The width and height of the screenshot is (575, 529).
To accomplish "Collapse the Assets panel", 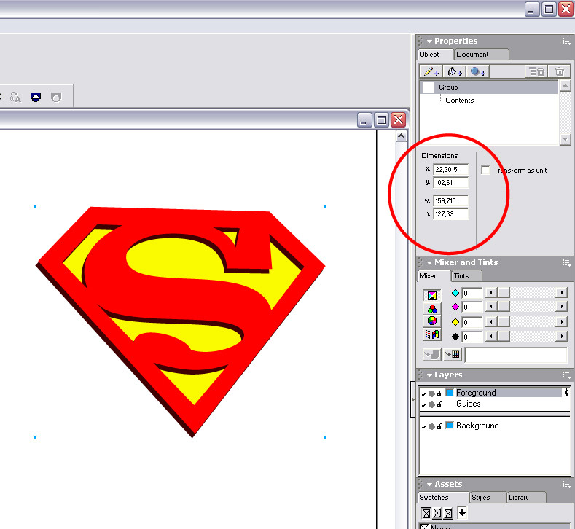I will click(429, 485).
